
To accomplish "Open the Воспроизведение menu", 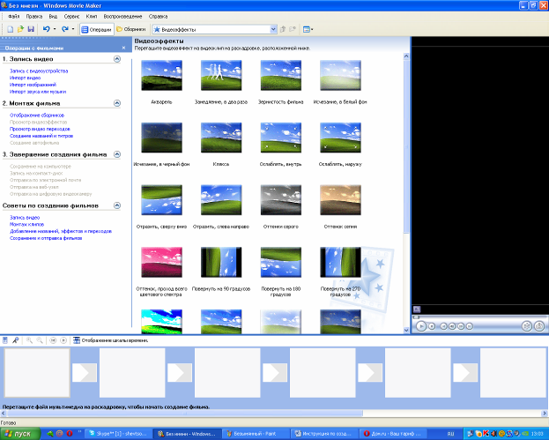I will point(122,17).
